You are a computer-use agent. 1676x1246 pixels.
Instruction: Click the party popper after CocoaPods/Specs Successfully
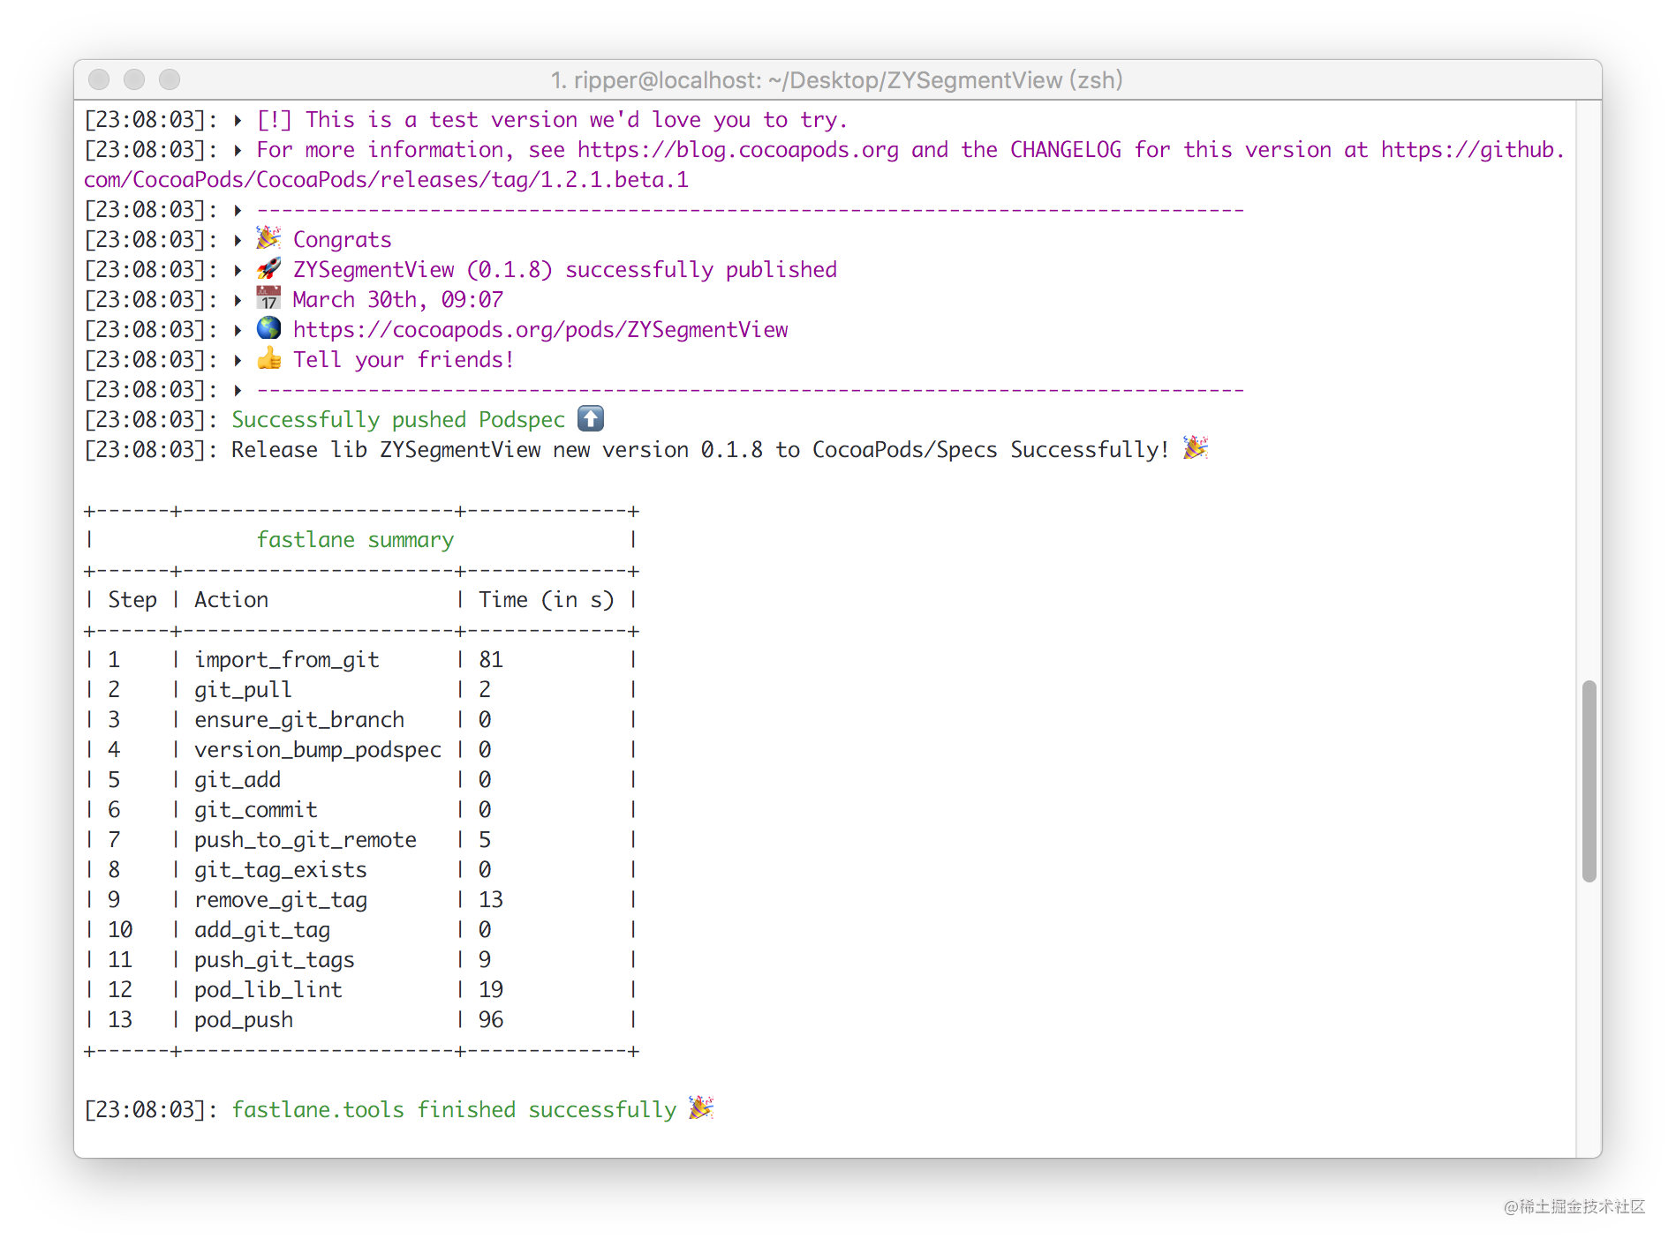1196,448
